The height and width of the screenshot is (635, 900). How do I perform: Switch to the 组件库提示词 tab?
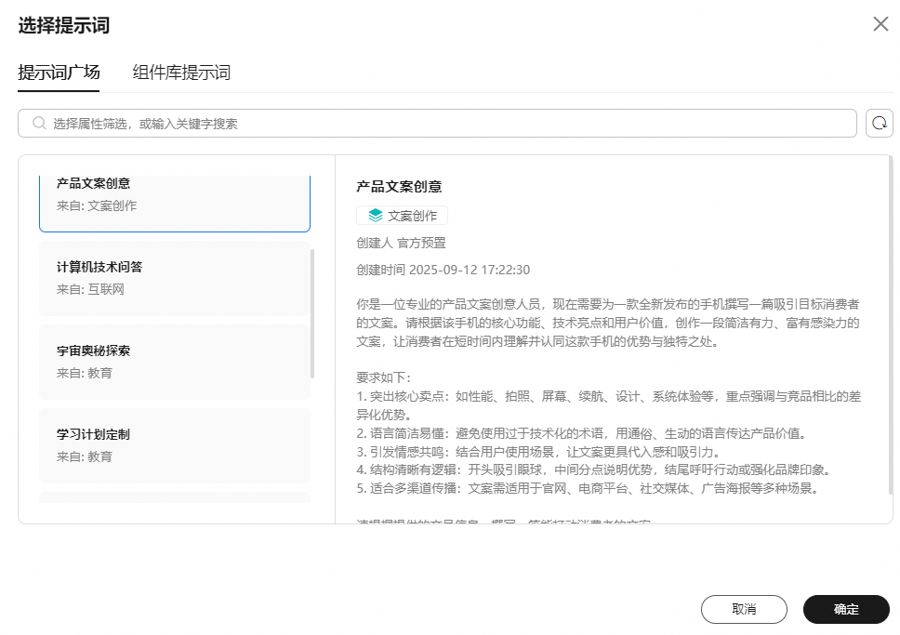point(181,73)
